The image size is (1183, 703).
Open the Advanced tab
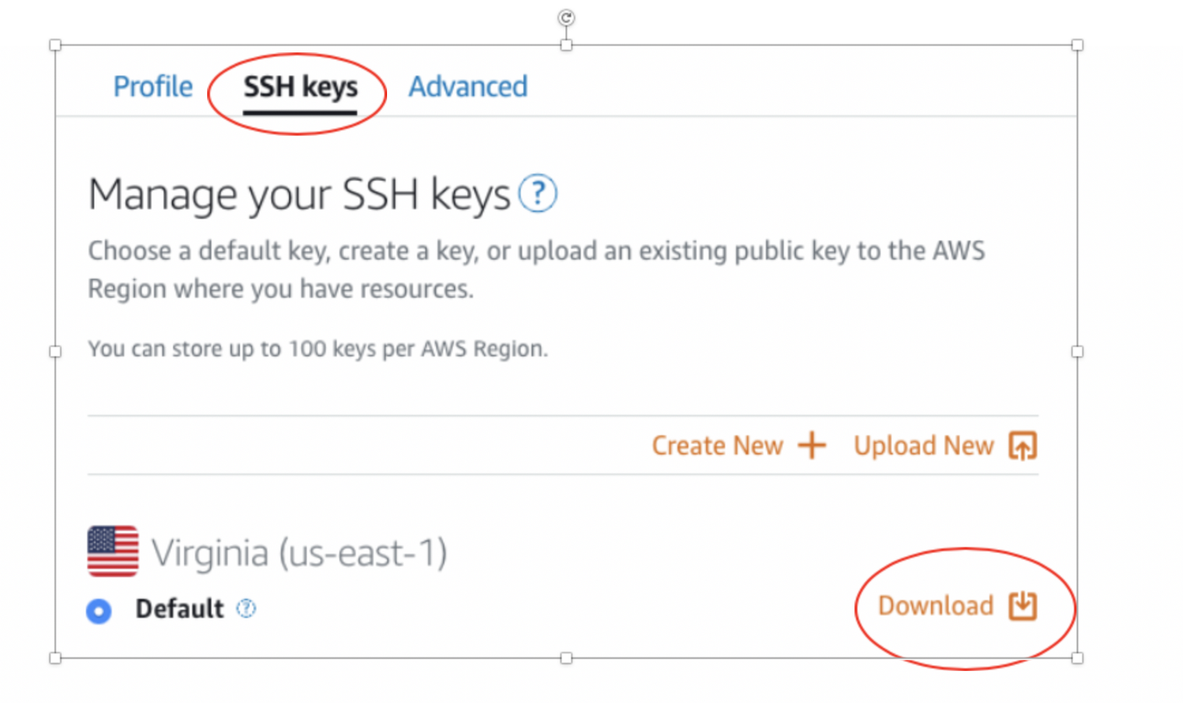click(468, 86)
